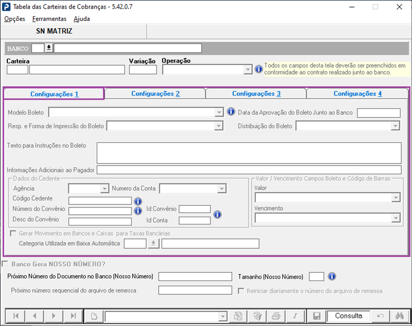Click the Código Cedente input field
This screenshot has width=412, height=326.
point(100,201)
